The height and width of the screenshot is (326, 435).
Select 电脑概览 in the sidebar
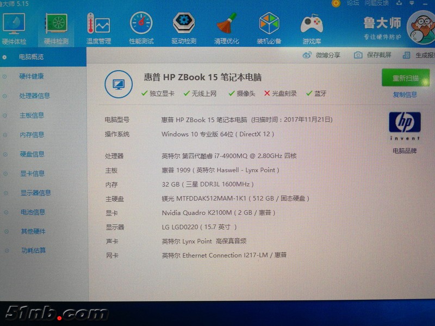(32, 57)
